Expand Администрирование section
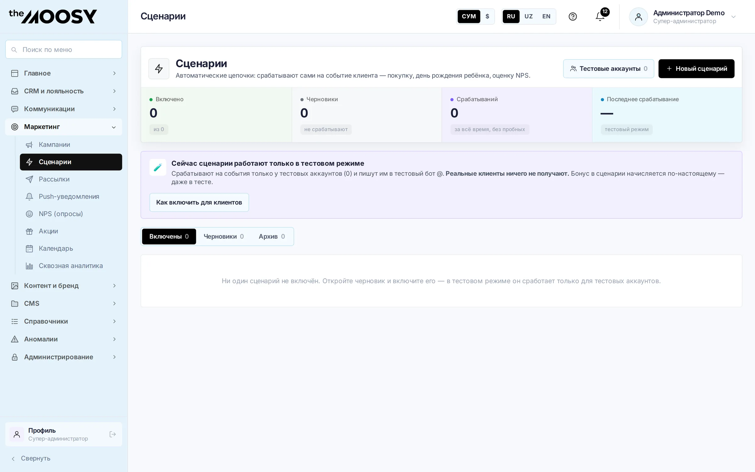Viewport: 755px width, 472px height. tap(64, 357)
